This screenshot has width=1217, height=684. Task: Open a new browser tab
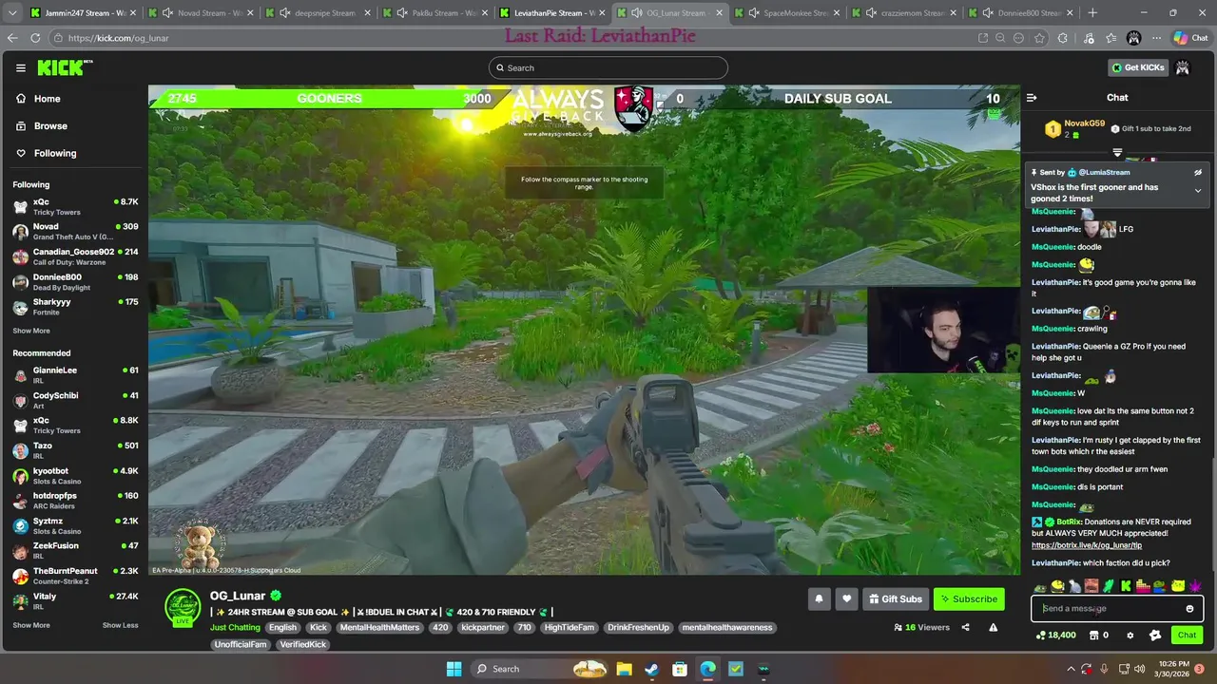pos(1092,13)
